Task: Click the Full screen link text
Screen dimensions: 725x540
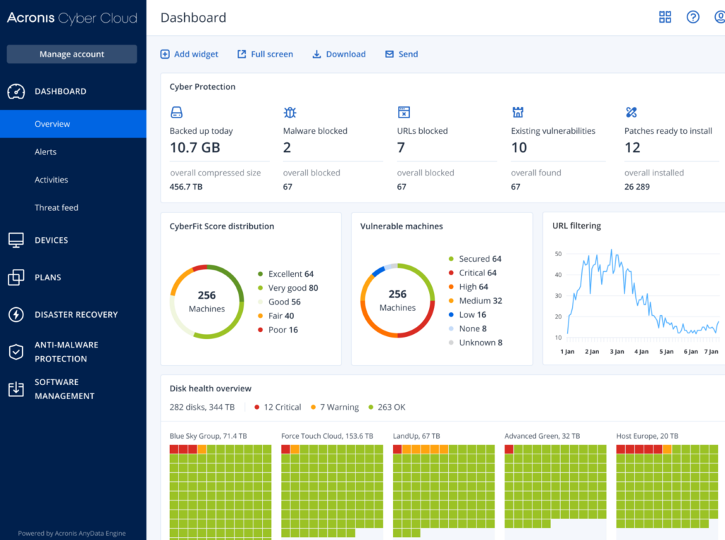Action: [272, 54]
